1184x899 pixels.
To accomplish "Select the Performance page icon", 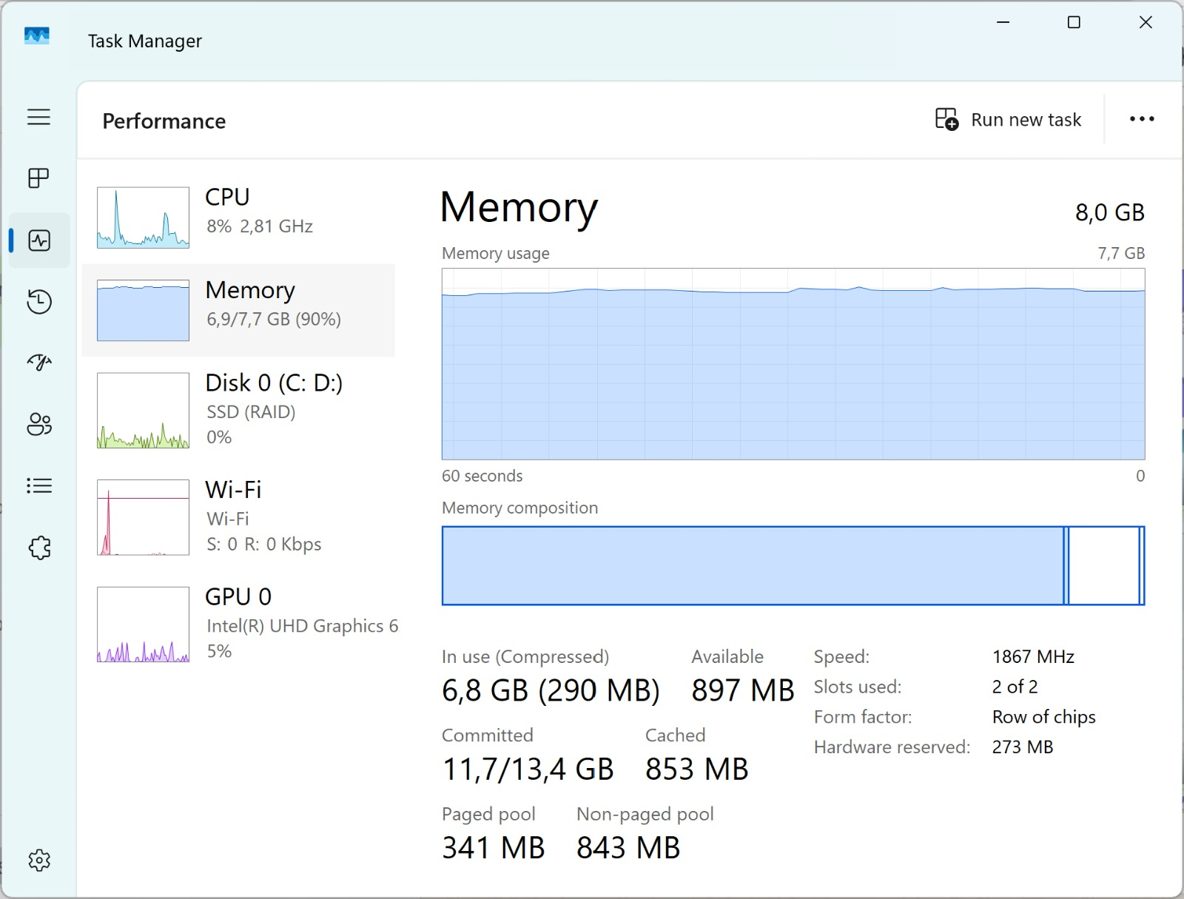I will (x=38, y=240).
